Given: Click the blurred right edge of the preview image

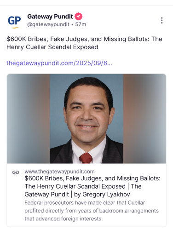Looking at the screenshot, I should click(x=144, y=119).
